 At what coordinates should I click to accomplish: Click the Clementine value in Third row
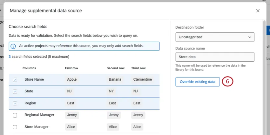point(143,79)
